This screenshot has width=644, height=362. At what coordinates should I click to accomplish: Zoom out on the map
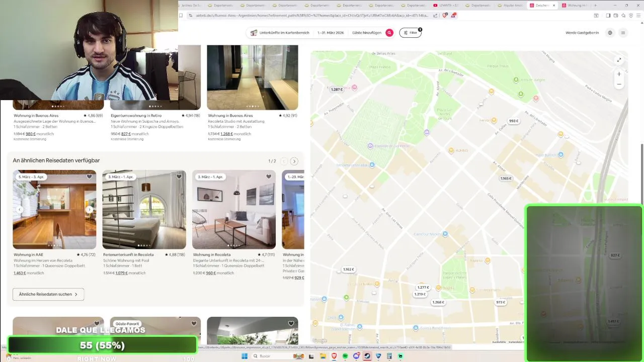pyautogui.click(x=619, y=84)
